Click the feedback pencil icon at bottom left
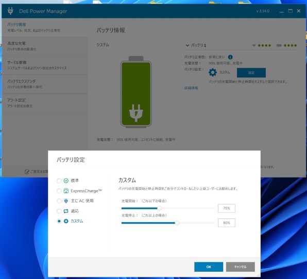This screenshot has width=307, height=279. [x=27, y=172]
